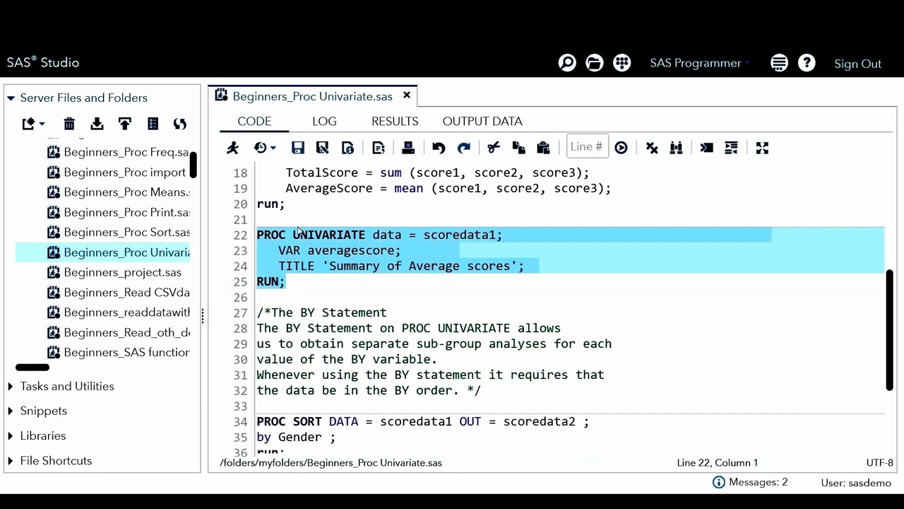Open the search icon in header
The height and width of the screenshot is (509, 904).
567,63
